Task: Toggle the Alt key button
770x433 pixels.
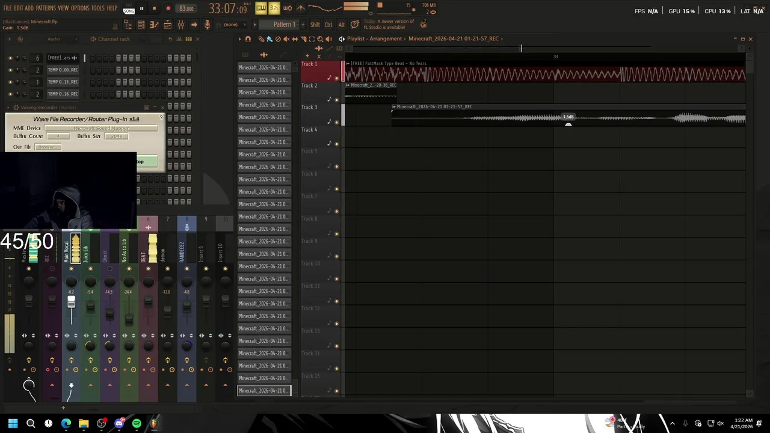Action: [x=342, y=25]
